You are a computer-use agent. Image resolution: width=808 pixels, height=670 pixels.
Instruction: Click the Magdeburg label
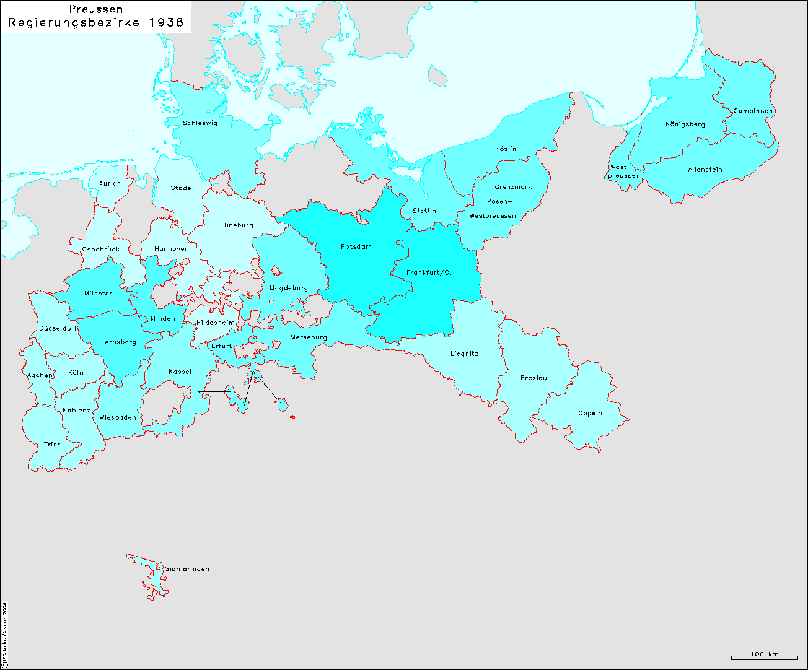point(288,289)
